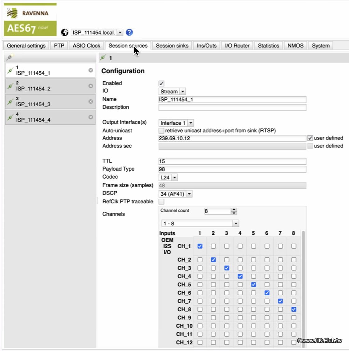Image resolution: width=349 pixels, height=351 pixels.
Task: Click the Channel count number field
Action: coord(218,211)
